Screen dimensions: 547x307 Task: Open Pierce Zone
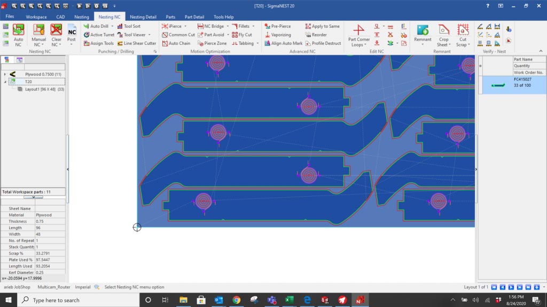coord(212,43)
